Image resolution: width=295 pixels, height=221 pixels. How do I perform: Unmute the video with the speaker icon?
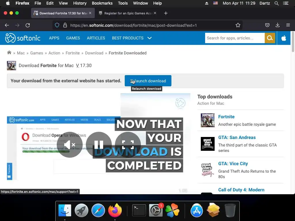pos(70,145)
